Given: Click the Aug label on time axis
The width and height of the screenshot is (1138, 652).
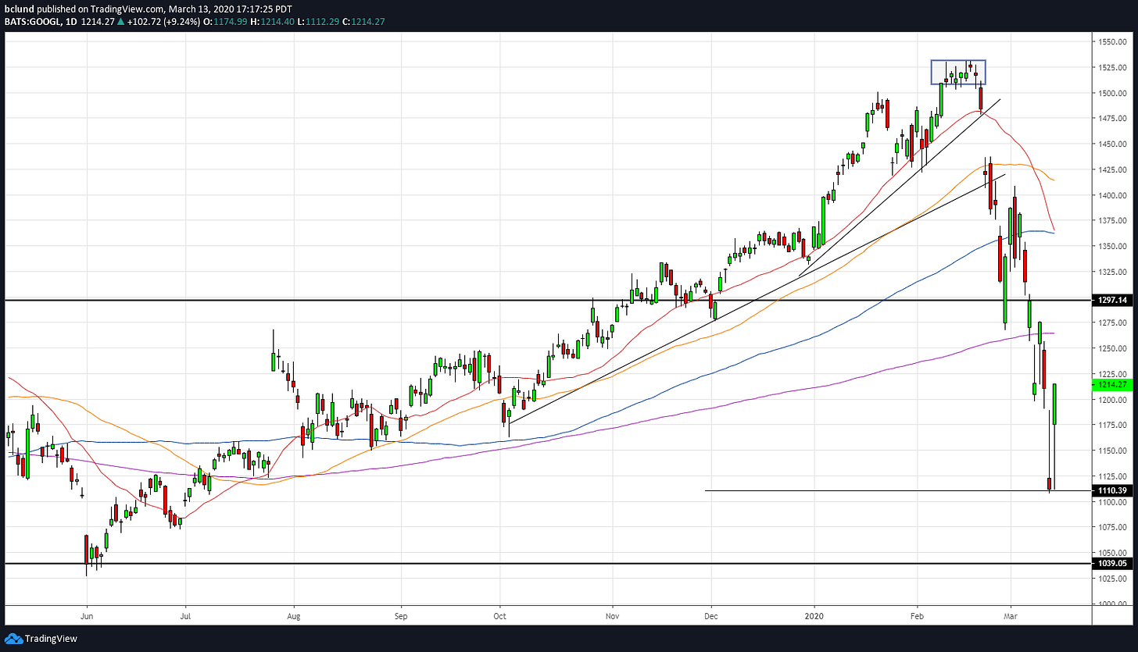Looking at the screenshot, I should [294, 615].
